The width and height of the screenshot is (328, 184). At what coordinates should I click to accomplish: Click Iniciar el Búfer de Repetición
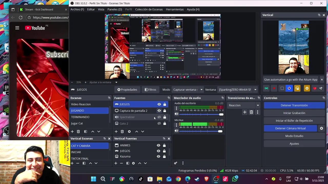pyautogui.click(x=294, y=121)
